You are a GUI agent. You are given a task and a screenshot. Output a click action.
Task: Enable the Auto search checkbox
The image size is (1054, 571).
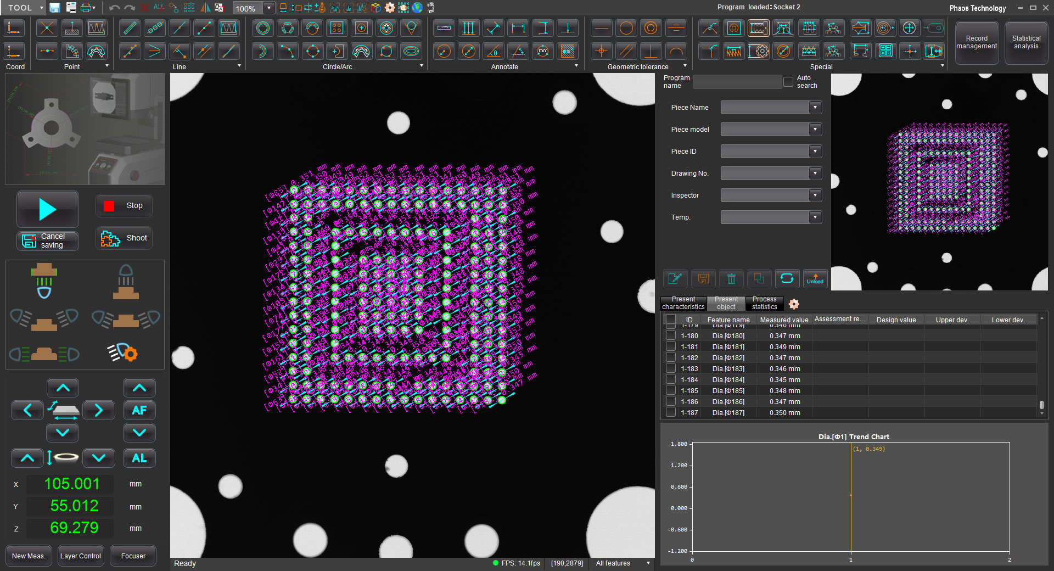pos(788,82)
